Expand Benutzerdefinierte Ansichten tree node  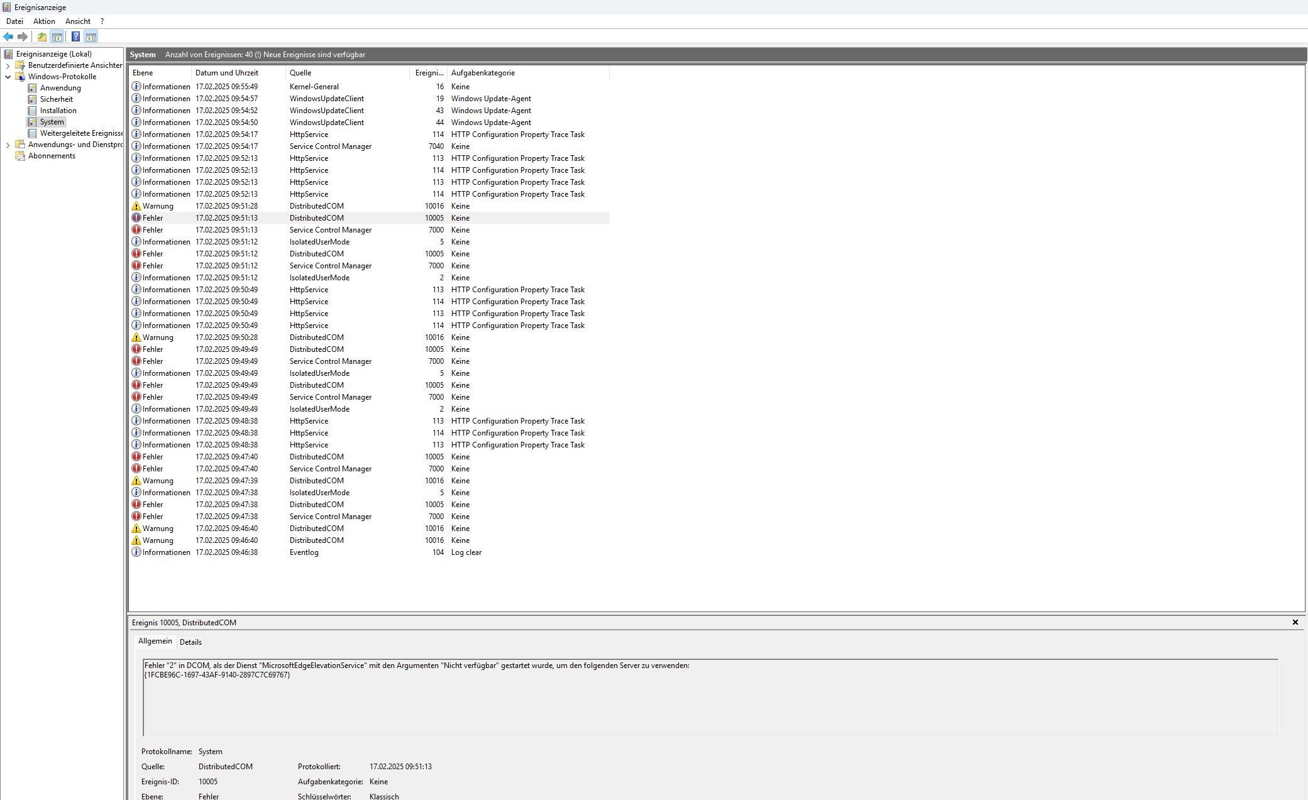click(x=8, y=65)
